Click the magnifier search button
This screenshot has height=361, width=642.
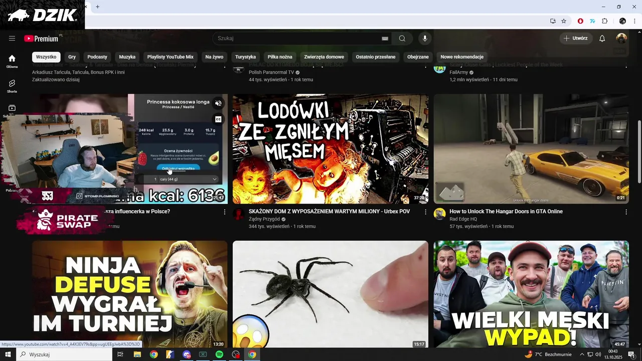(x=402, y=39)
